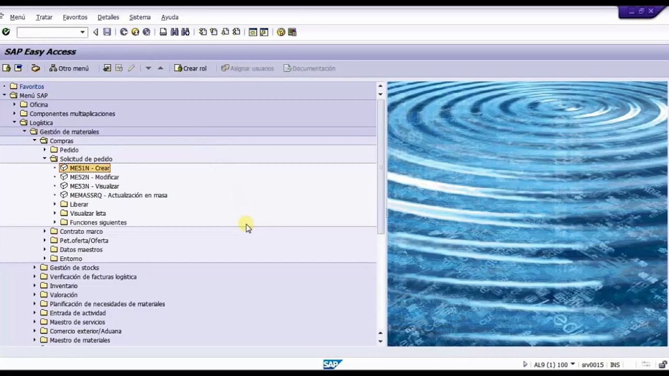Open the Ayuda menu
This screenshot has width=669, height=376.
coord(169,17)
